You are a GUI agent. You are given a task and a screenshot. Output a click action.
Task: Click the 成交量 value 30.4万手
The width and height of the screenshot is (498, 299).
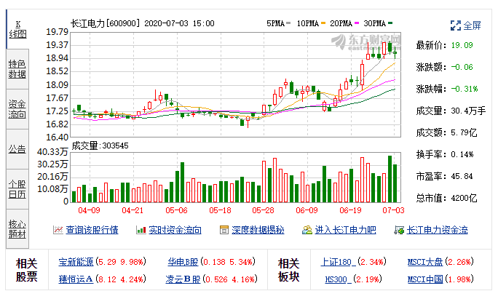point(468,111)
